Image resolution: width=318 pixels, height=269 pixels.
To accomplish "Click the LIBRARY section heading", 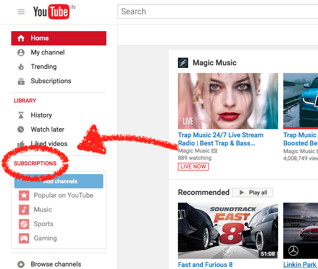I will [x=25, y=101].
